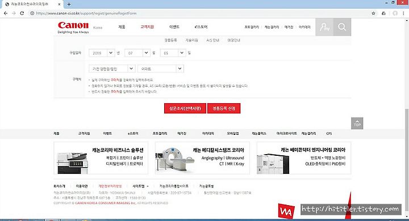409x221 pixels.
Task: Open the extension icon beside the bookmark star
Action: pos(383,13)
